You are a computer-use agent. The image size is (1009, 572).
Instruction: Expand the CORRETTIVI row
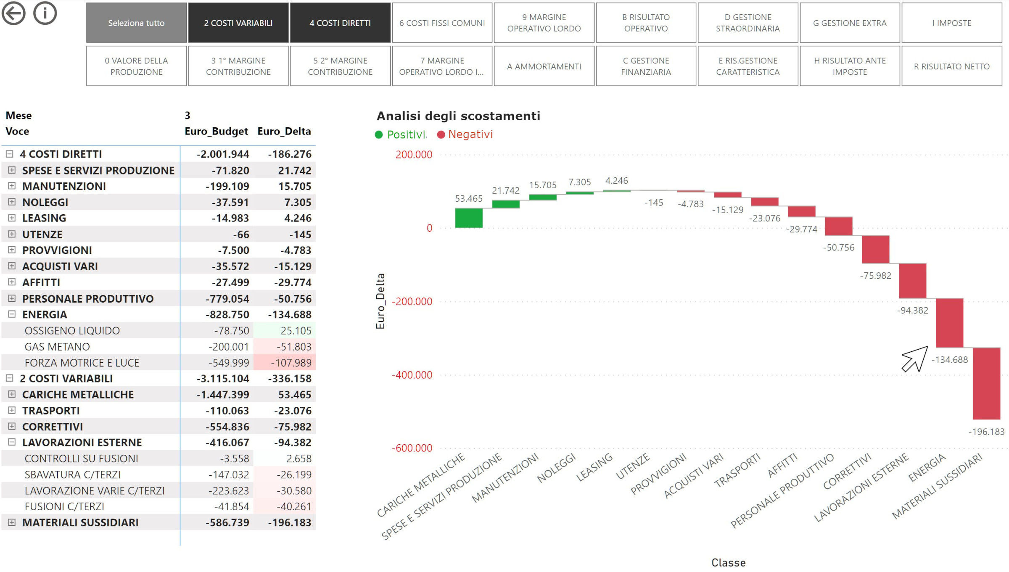coord(12,426)
